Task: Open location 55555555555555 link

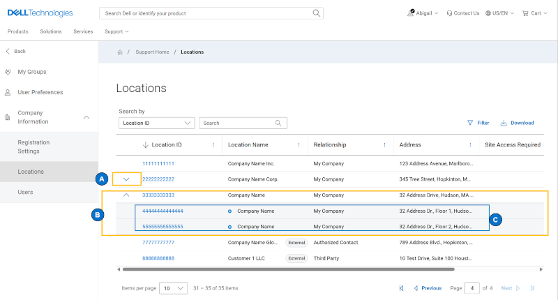Action: [163, 227]
